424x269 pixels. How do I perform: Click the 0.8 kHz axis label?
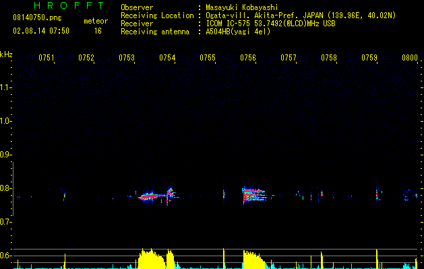pos(5,188)
